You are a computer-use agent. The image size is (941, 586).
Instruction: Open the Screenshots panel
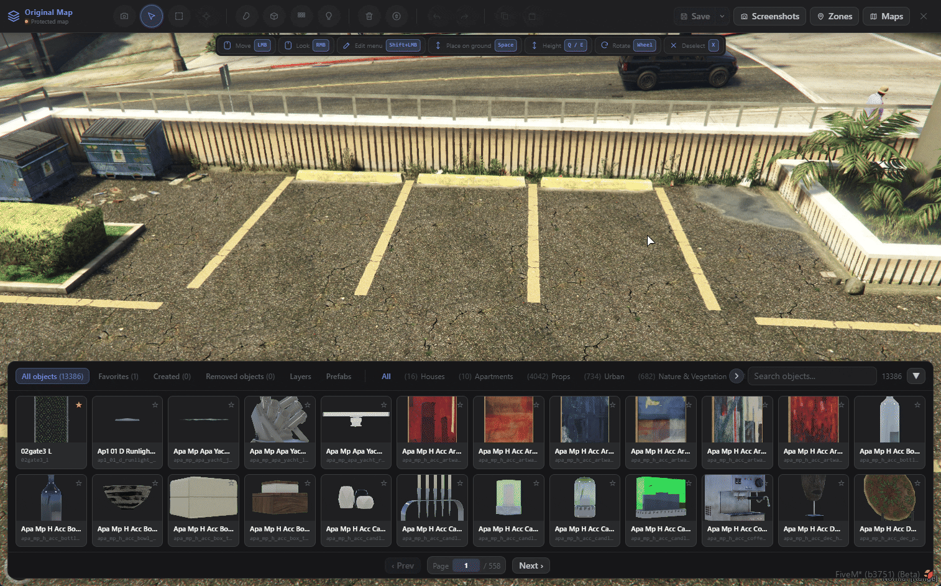click(x=770, y=16)
